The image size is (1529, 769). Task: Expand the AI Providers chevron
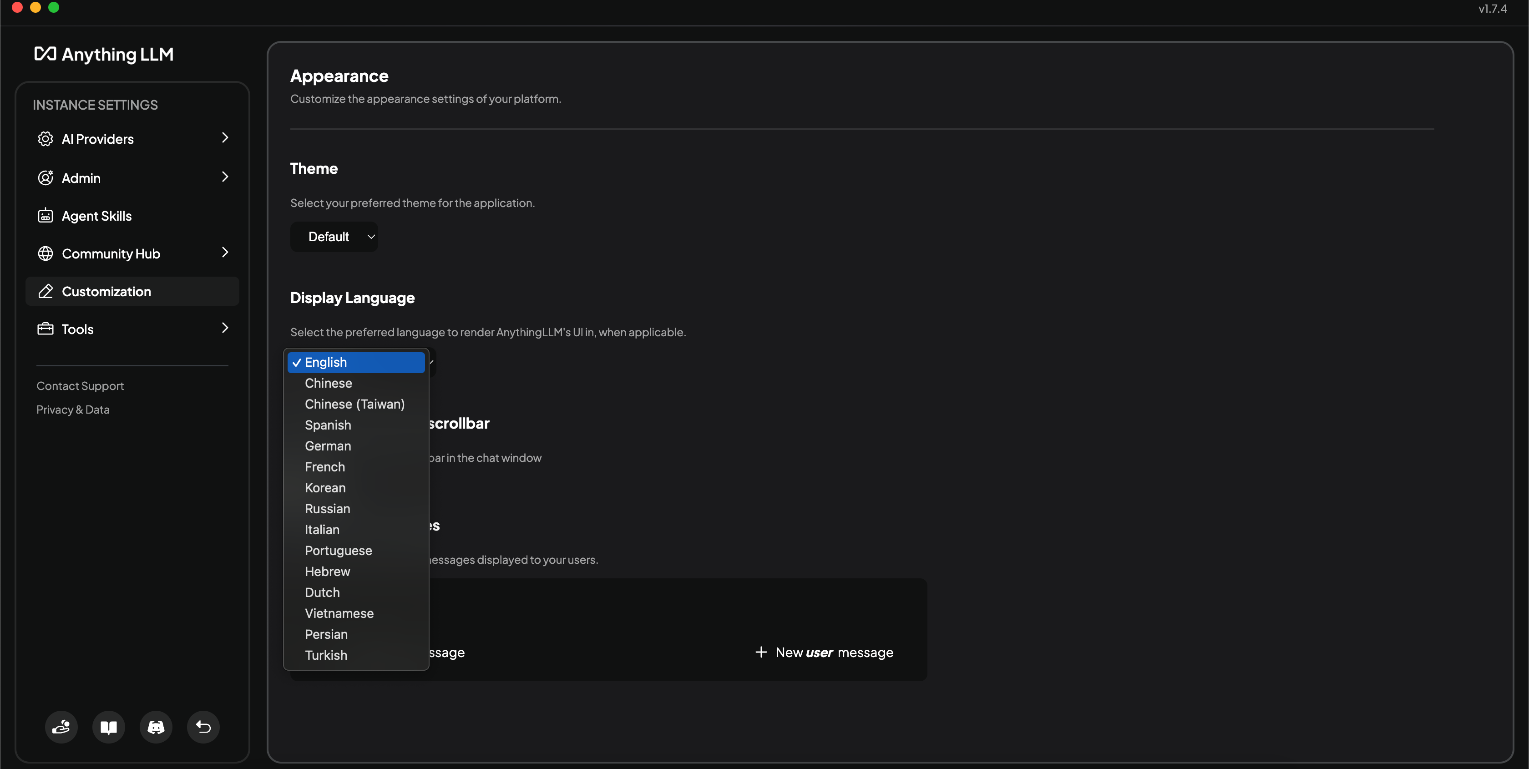pos(224,138)
